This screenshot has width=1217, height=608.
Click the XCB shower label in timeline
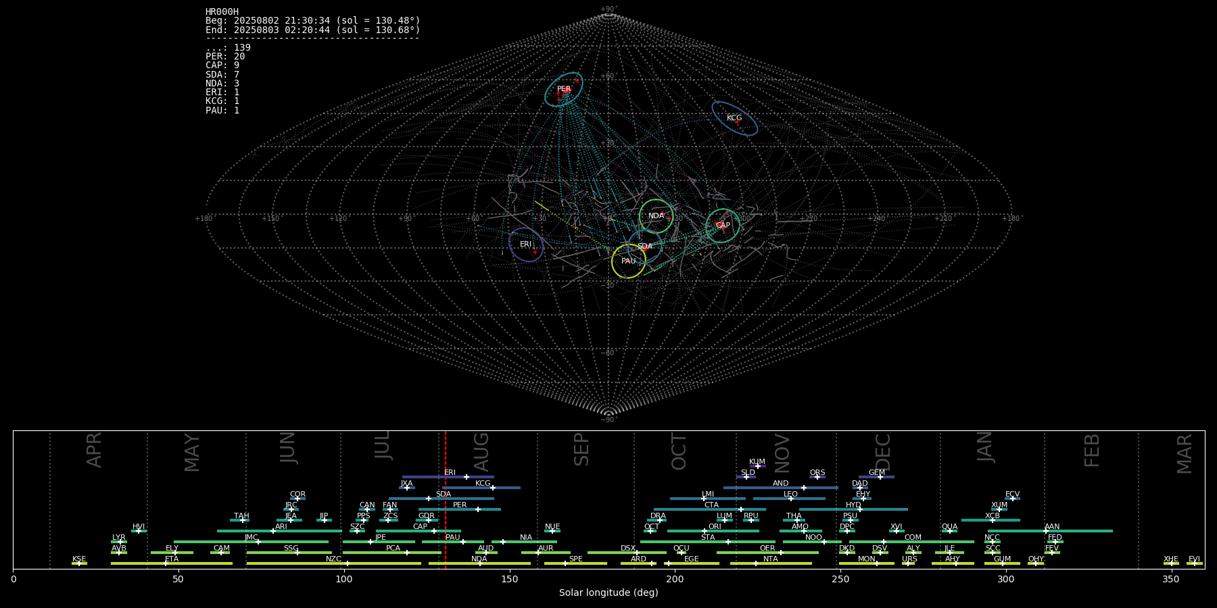coord(993,516)
